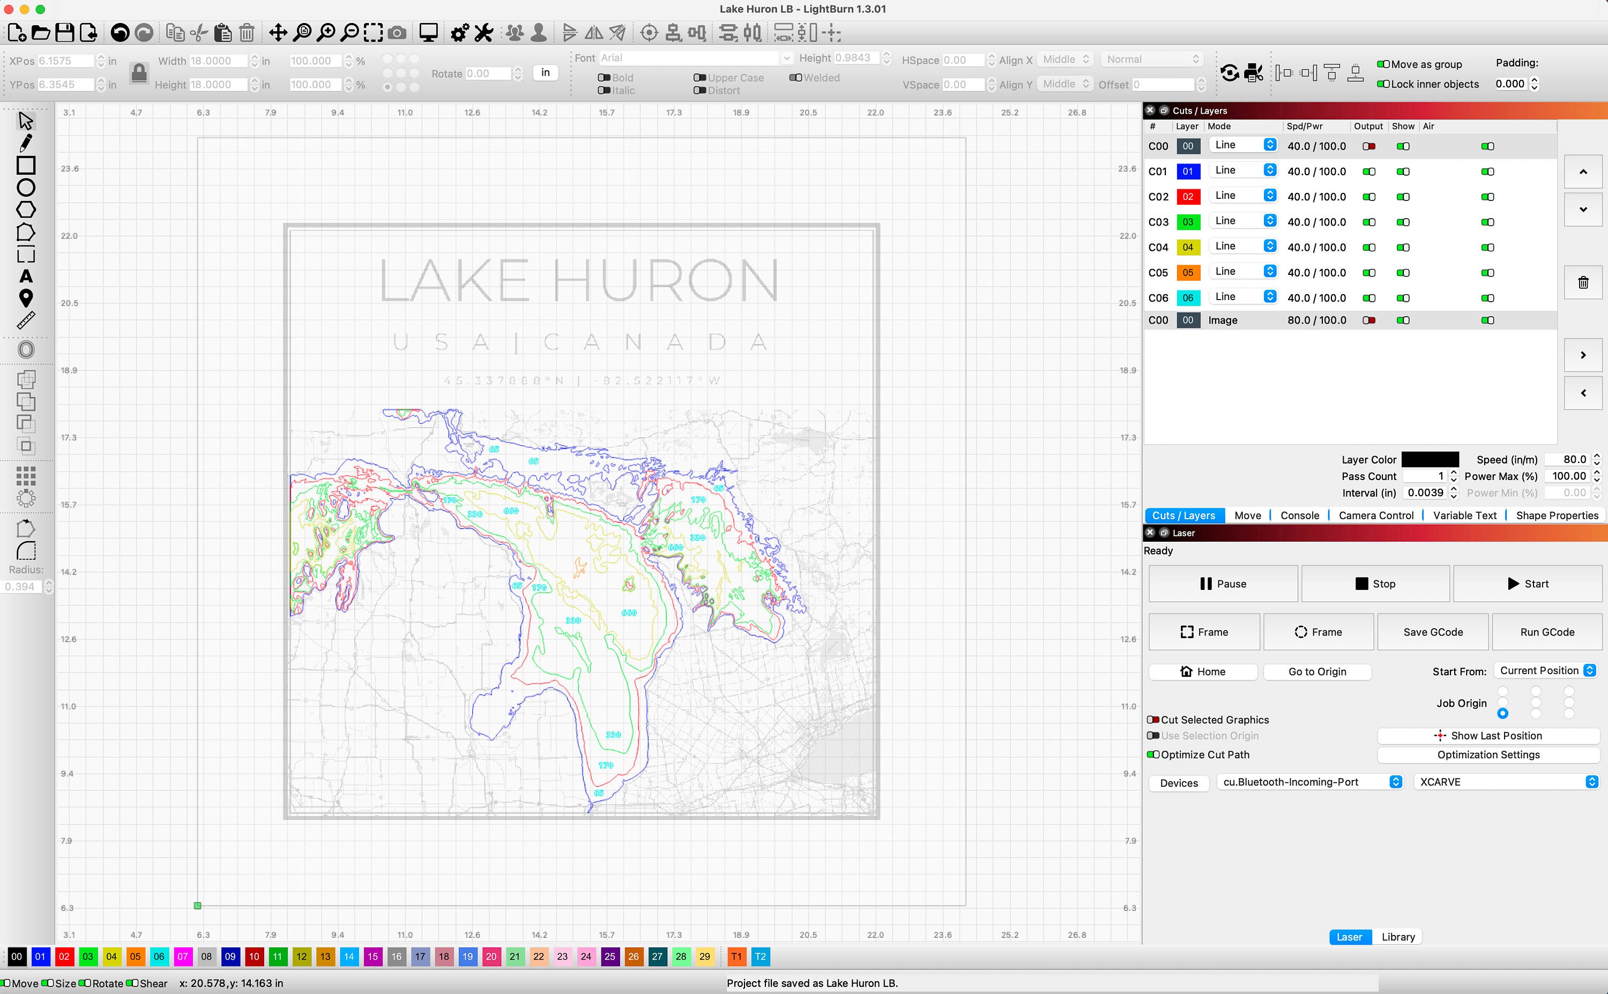Toggle Air switch for C06 layer
This screenshot has height=994, width=1608.
click(1487, 298)
